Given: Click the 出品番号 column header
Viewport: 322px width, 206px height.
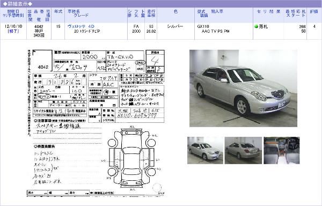Looking at the screenshot, I should click(x=39, y=16).
